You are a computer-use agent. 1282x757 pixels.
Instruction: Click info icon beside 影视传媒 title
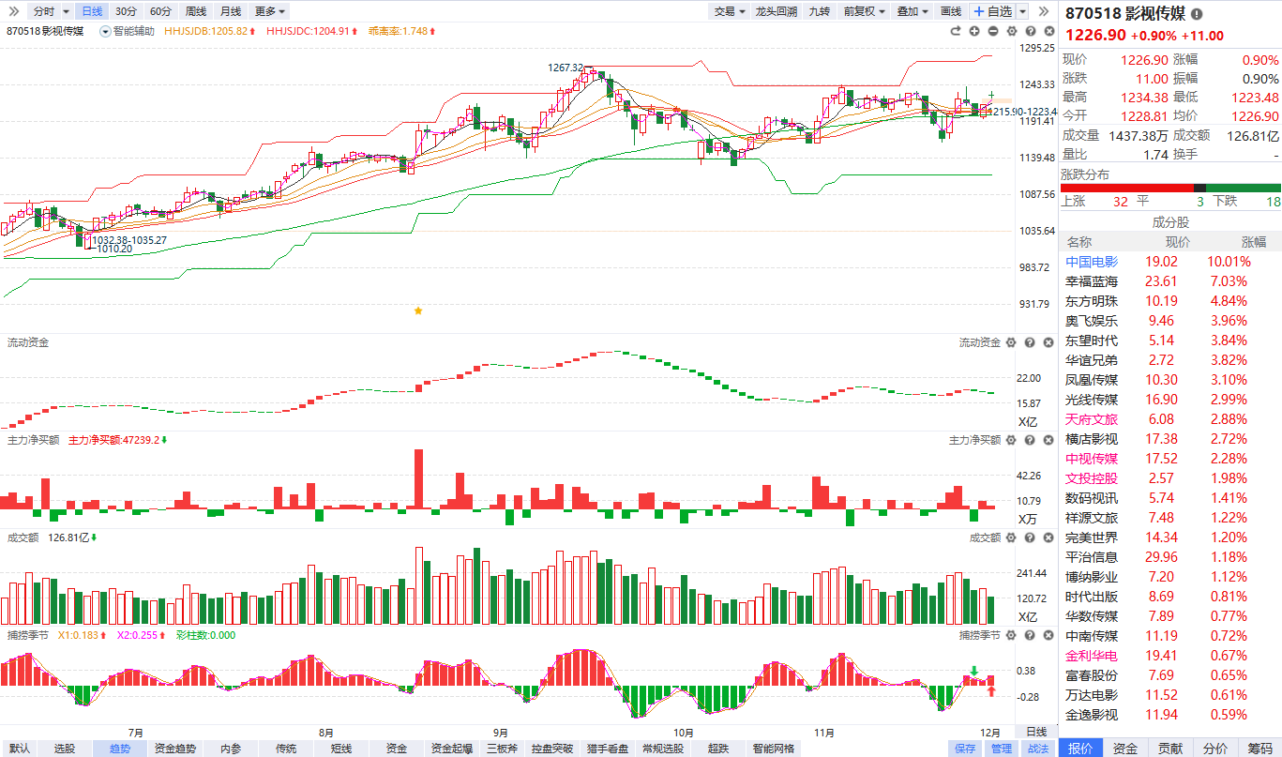[1196, 14]
